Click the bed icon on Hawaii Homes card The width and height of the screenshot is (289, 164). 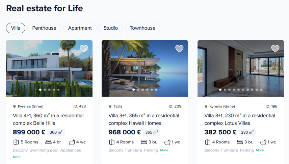(144, 142)
